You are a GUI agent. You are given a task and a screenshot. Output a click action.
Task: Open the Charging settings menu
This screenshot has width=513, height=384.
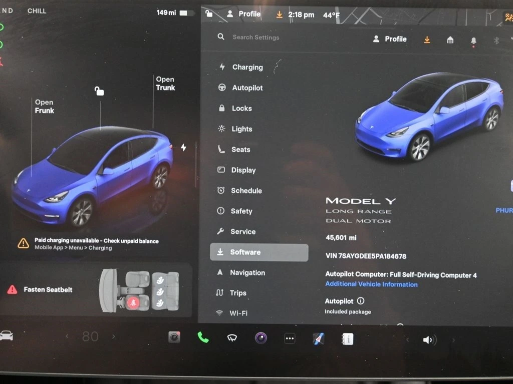[247, 67]
